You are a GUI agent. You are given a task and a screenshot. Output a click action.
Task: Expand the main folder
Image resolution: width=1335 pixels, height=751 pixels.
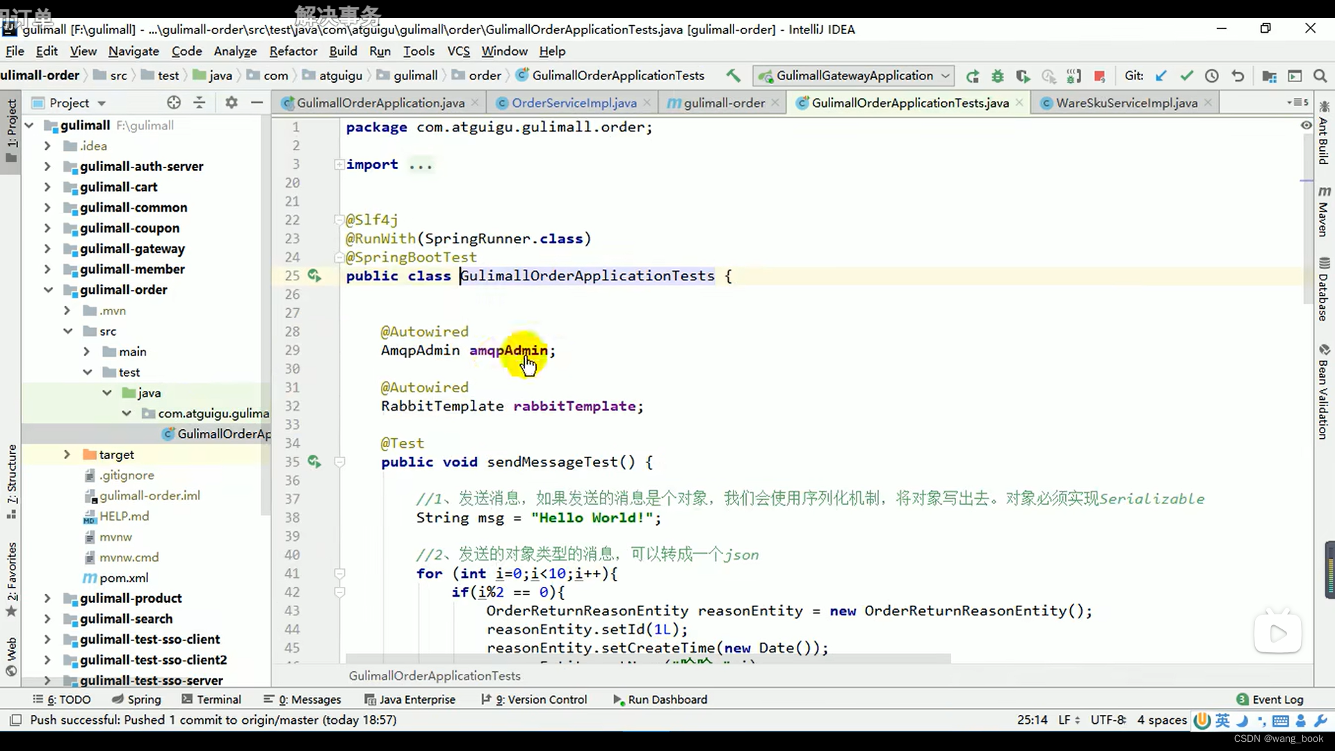coord(86,352)
